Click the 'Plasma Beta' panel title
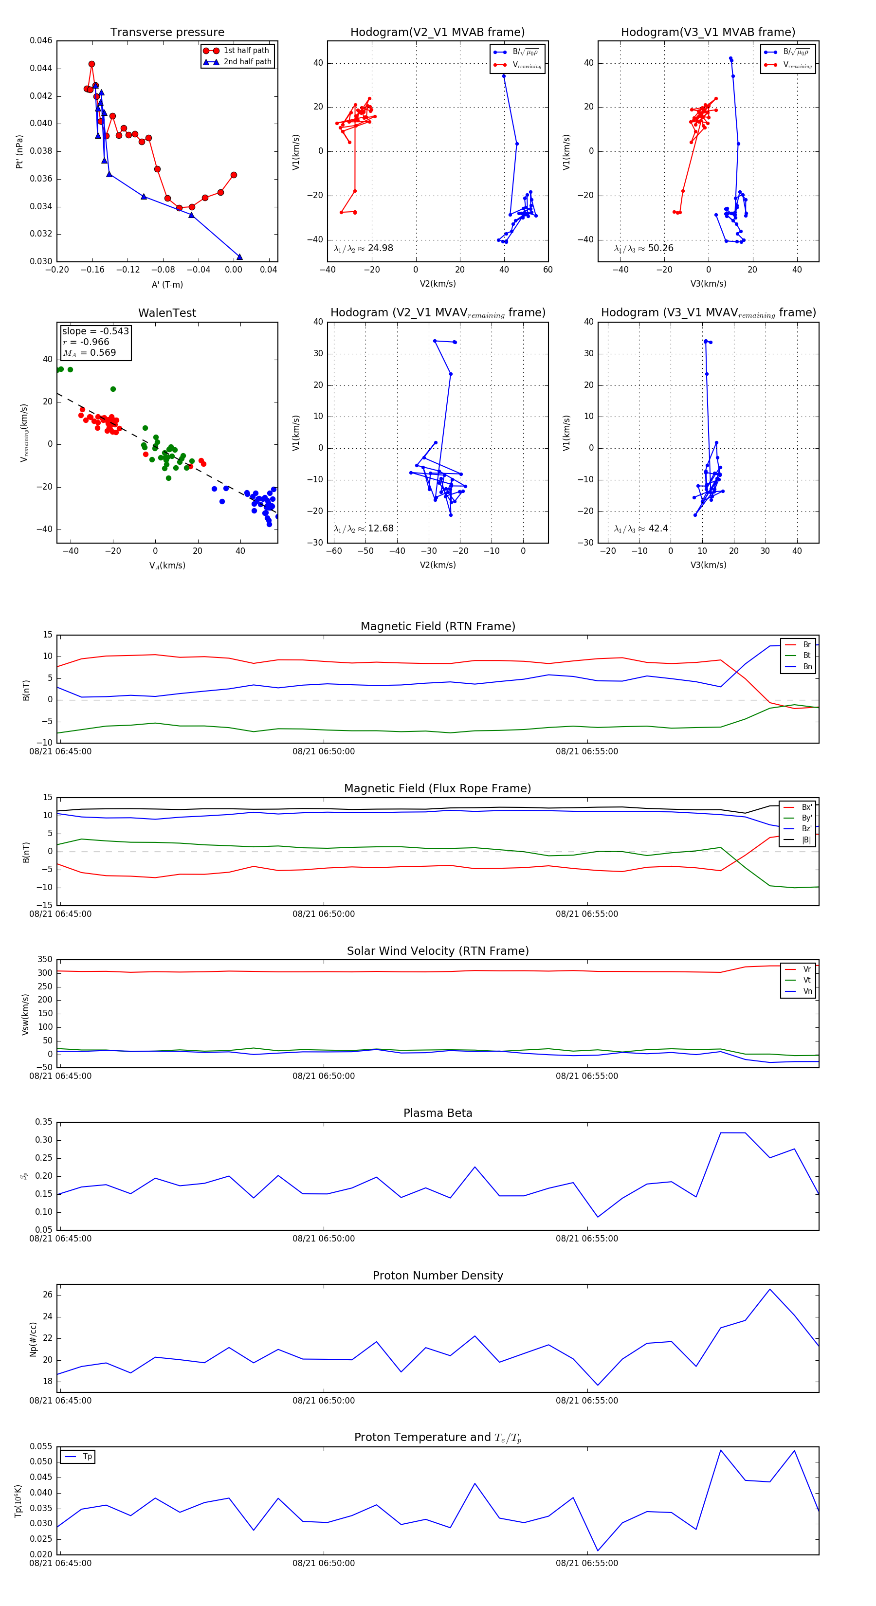 [x=438, y=1113]
